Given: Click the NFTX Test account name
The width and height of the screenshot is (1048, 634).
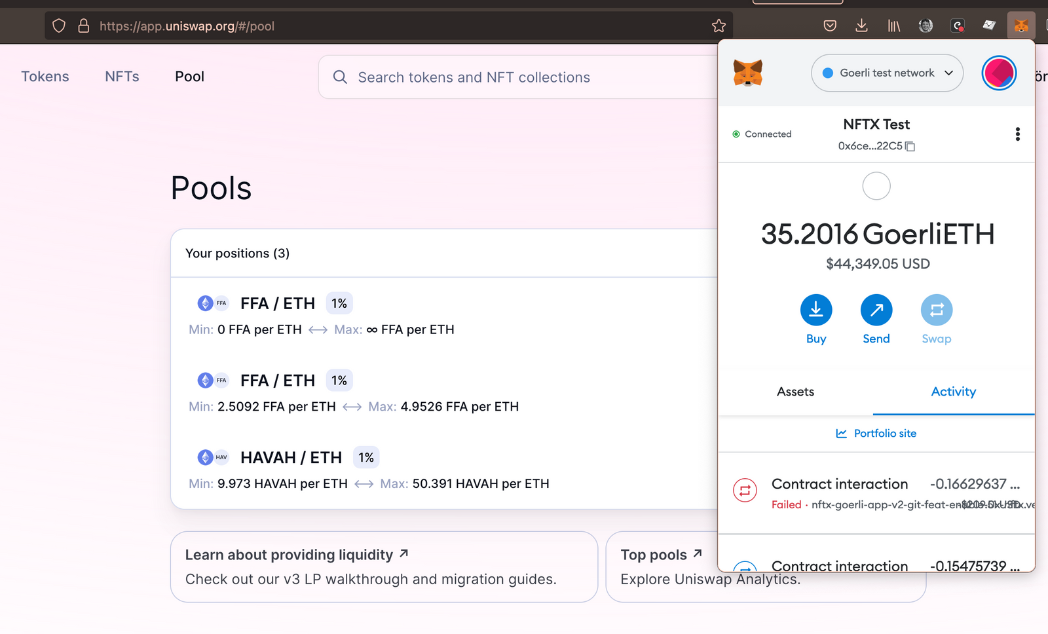Looking at the screenshot, I should [x=876, y=124].
